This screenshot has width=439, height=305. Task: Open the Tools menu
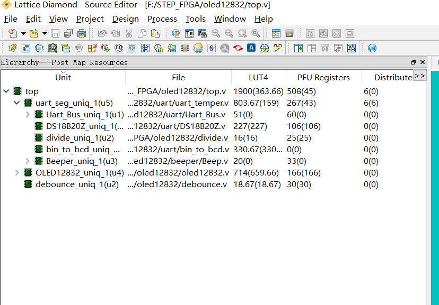(196, 19)
